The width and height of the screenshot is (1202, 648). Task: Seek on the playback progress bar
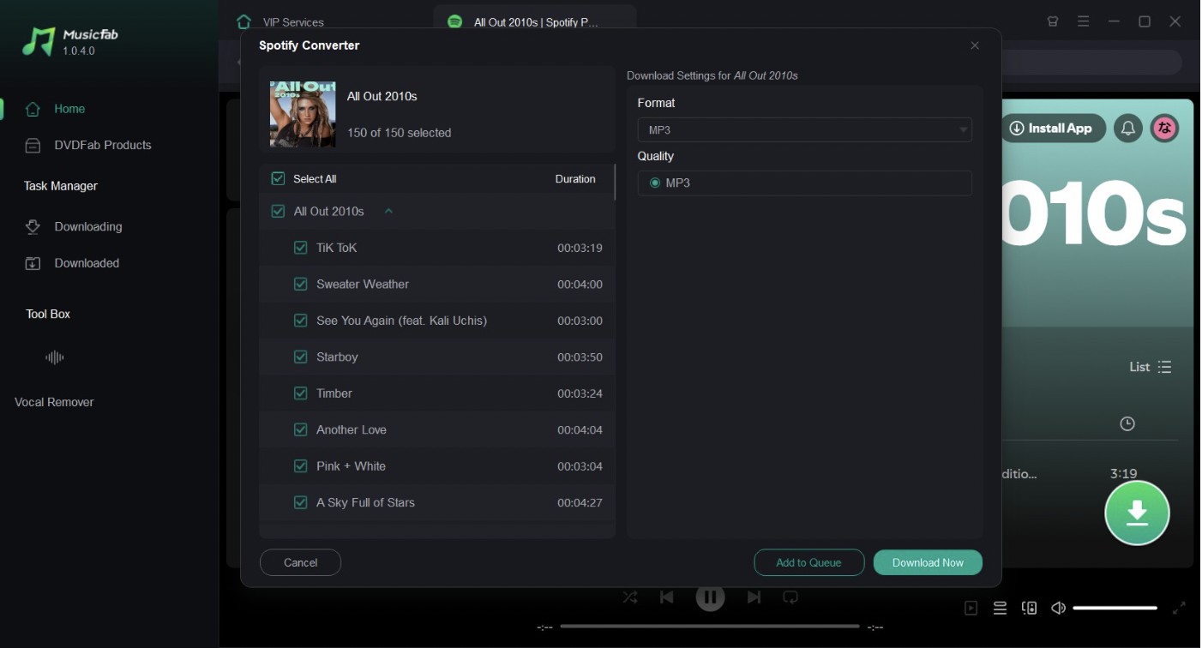(x=709, y=627)
